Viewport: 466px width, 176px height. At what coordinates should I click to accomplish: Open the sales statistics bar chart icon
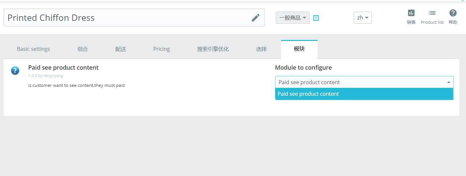(x=411, y=13)
